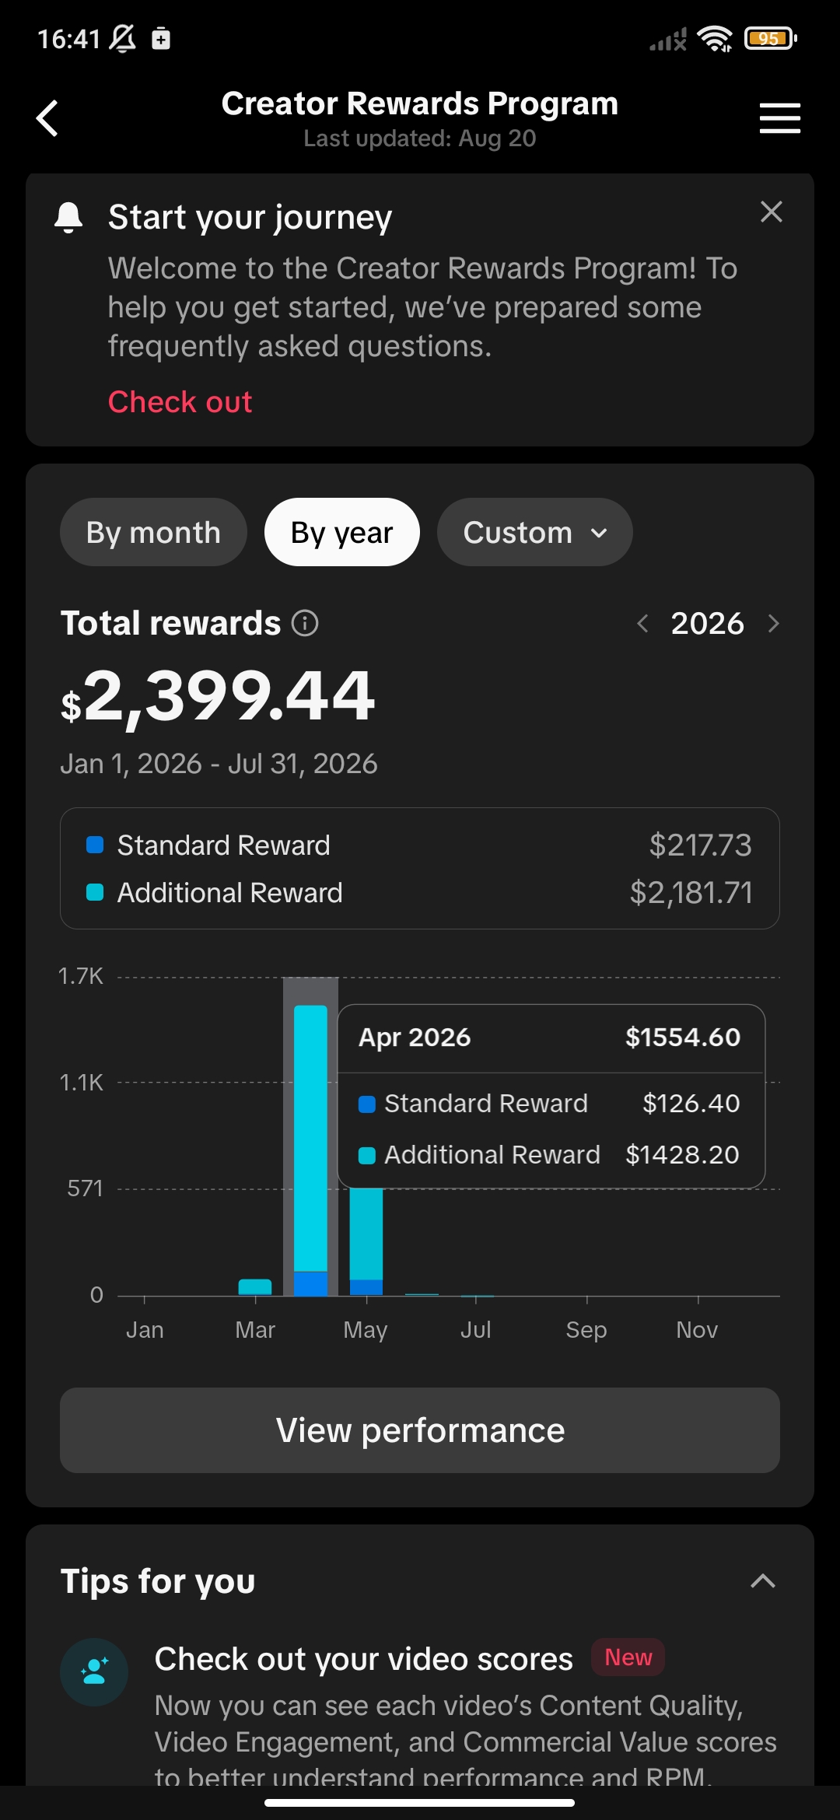840x1820 pixels.
Task: Tap the video scores tip icon
Action: [94, 1672]
